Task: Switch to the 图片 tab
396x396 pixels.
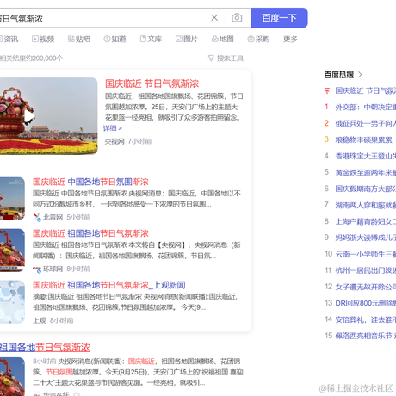Action: [187, 39]
